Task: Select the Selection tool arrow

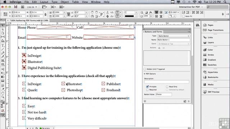Action: [3, 25]
